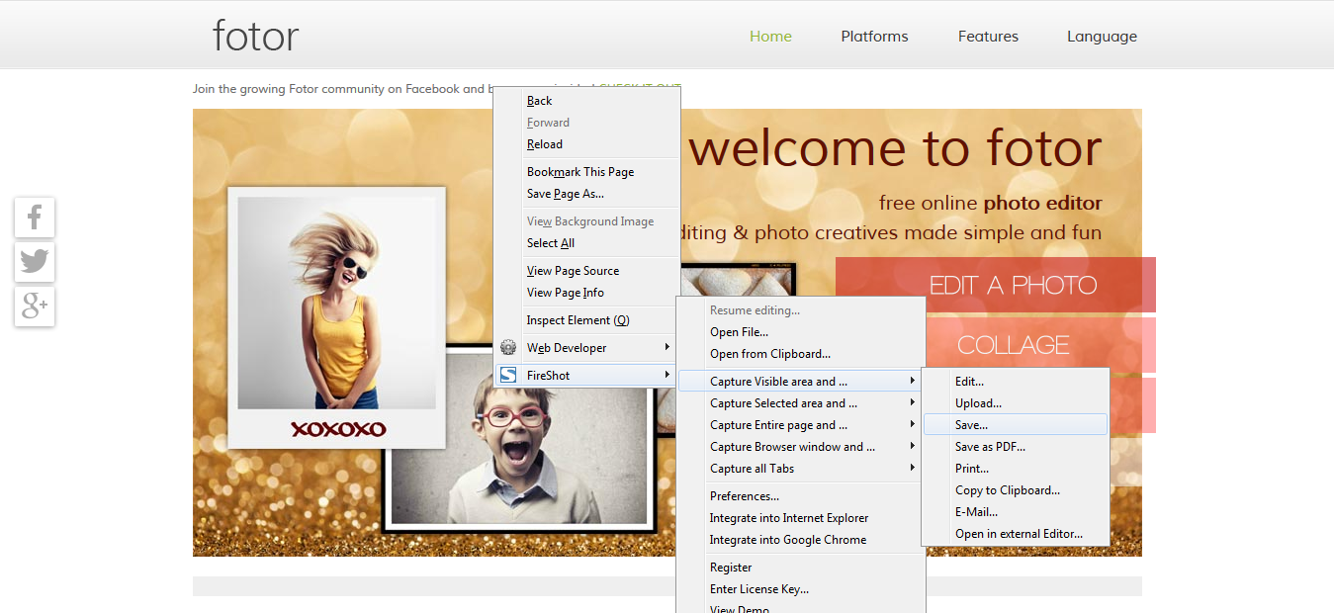The height and width of the screenshot is (613, 1334).
Task: Open the Features nav link
Action: point(988,37)
